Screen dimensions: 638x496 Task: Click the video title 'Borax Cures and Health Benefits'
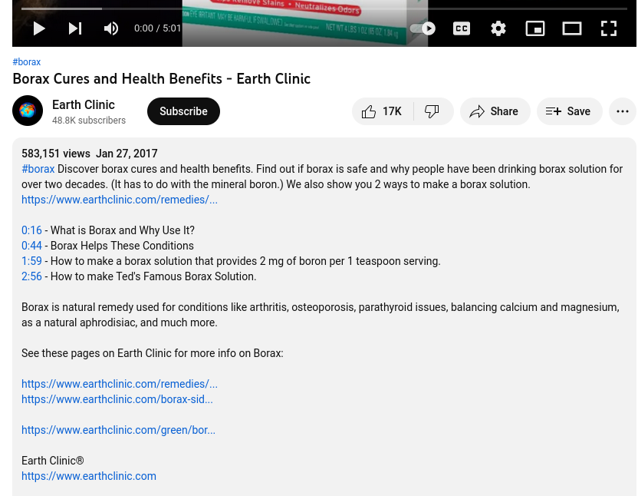tap(117, 78)
